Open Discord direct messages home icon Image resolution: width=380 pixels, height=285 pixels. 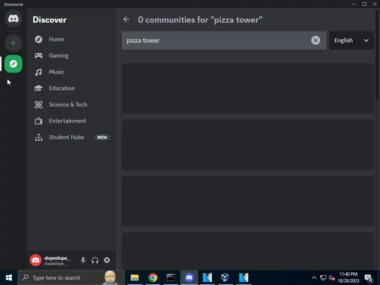click(x=13, y=19)
